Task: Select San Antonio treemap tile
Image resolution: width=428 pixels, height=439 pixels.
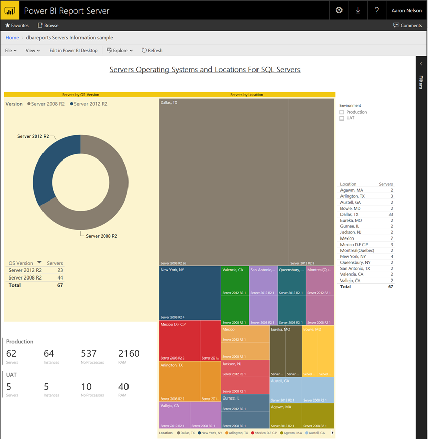Action: (263, 295)
